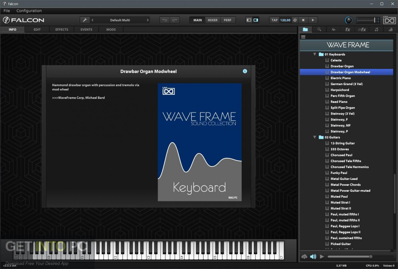Toggle the left sidebar panel icon
Viewport: 398px width, 269px height.
[249, 20]
